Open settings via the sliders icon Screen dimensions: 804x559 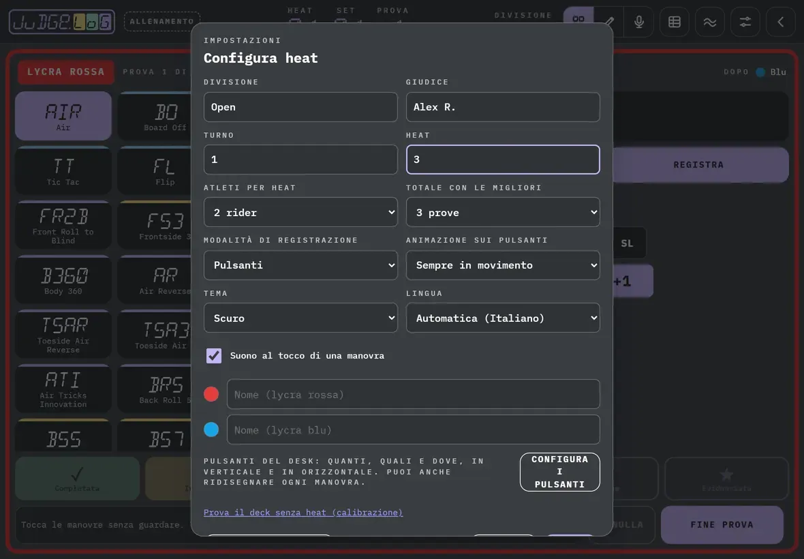point(745,22)
